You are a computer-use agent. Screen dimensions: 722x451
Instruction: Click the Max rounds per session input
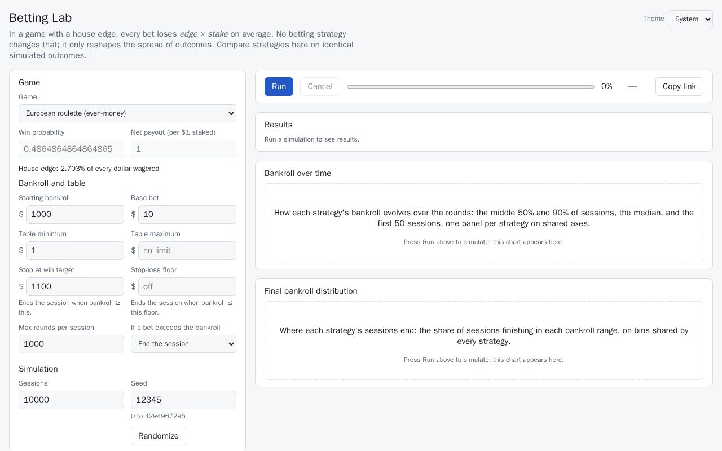[x=71, y=344]
